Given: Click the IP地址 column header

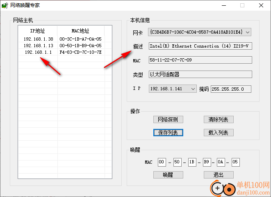Looking at the screenshot, I should [x=38, y=31].
